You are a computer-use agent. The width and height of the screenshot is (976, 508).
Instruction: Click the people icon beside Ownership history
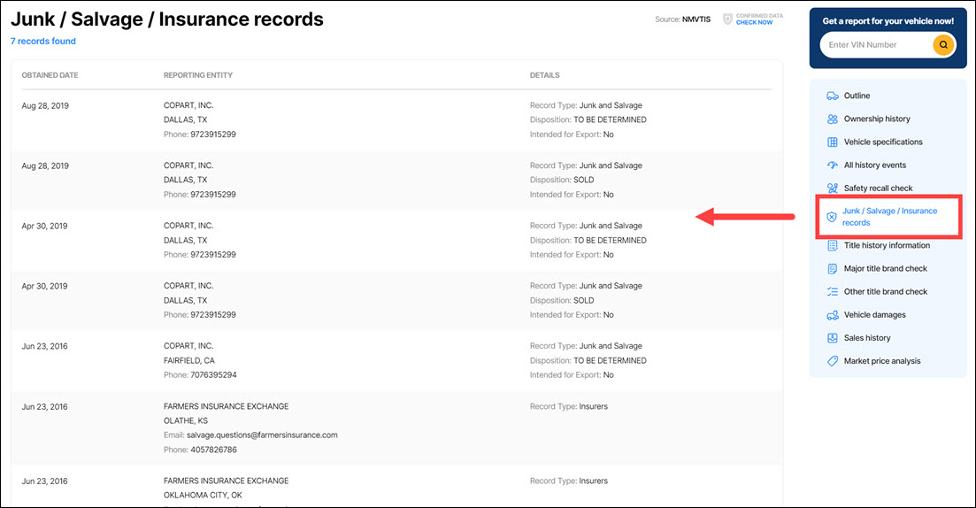832,119
